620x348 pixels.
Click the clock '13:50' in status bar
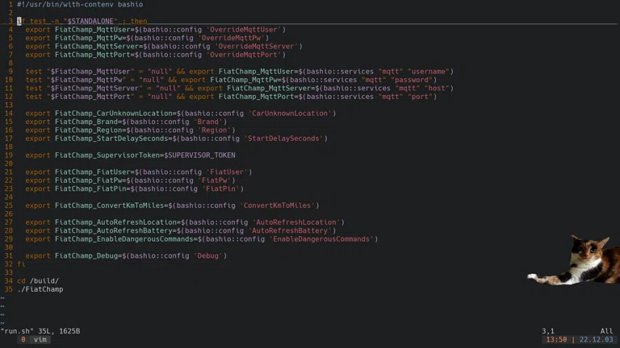pyautogui.click(x=556, y=339)
